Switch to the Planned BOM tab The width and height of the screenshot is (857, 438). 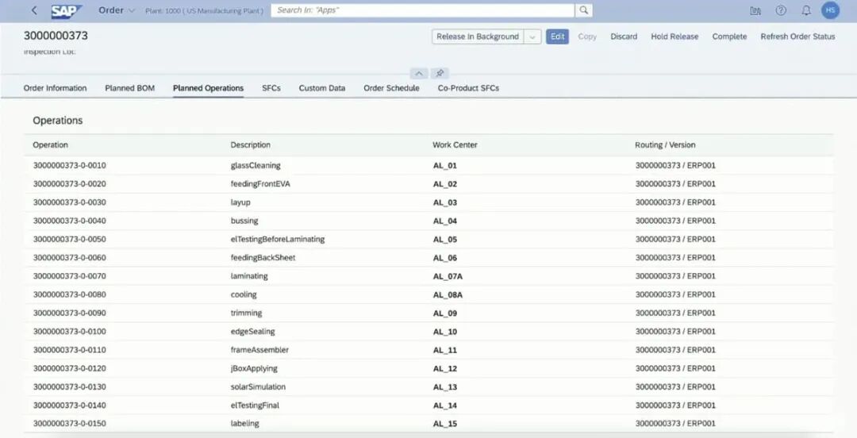click(x=129, y=88)
